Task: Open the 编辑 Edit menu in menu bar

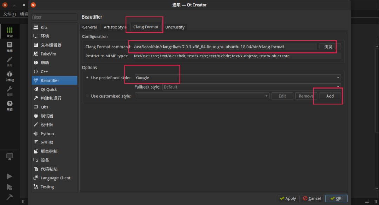Action: [24, 14]
